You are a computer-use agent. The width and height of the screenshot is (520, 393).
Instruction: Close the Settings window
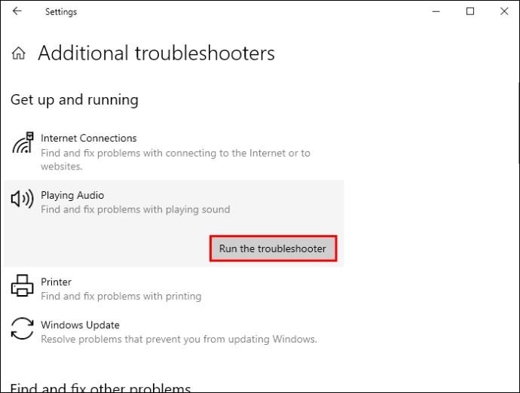click(504, 11)
